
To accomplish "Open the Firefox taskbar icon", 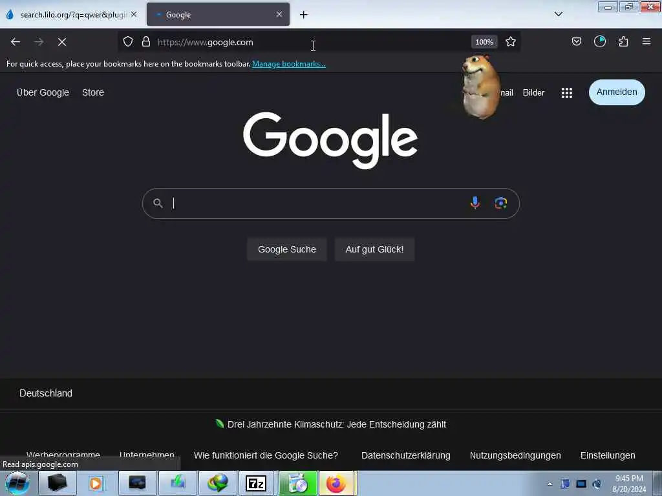I will [x=336, y=483].
